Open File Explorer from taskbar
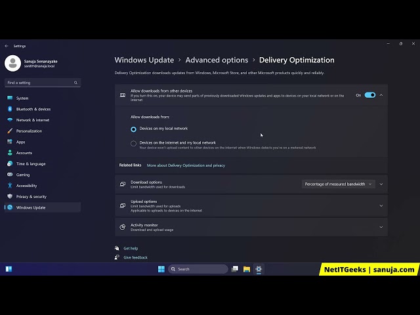Image resolution: width=420 pixels, height=315 pixels. click(247, 269)
